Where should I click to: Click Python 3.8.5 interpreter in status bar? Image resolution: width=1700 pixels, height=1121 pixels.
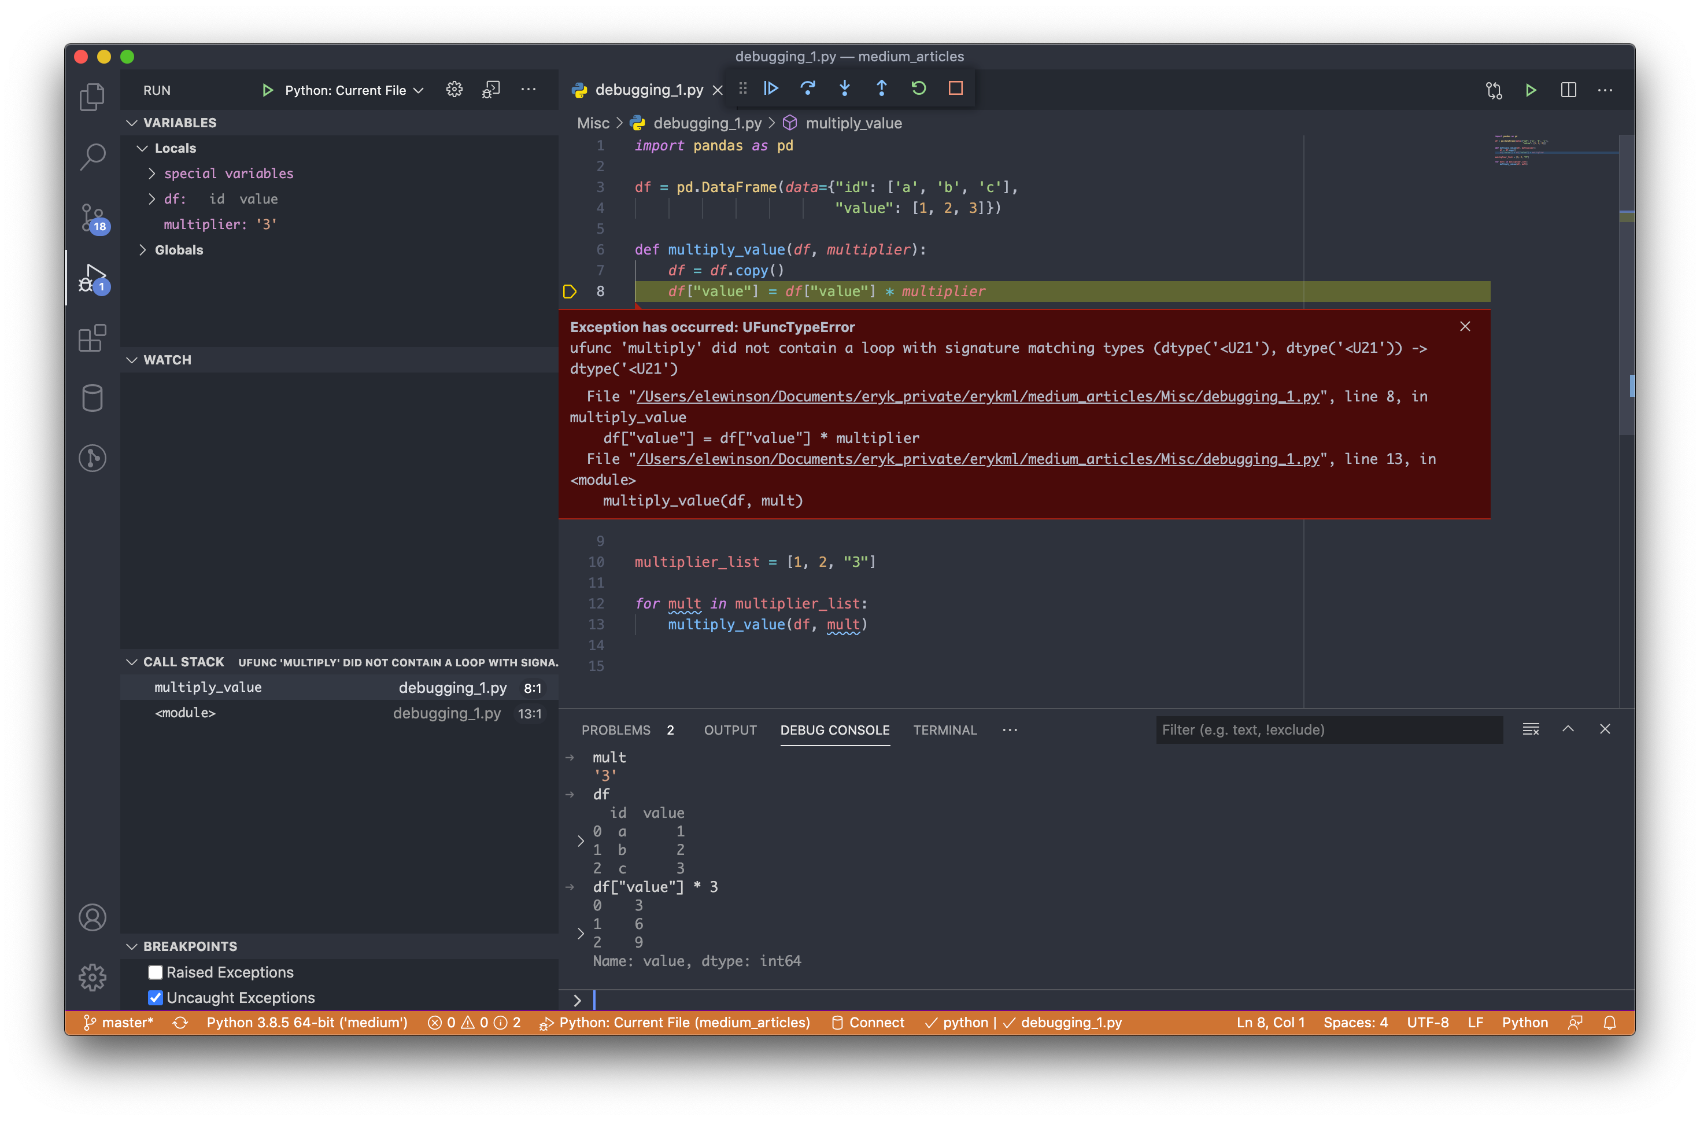tap(306, 1022)
